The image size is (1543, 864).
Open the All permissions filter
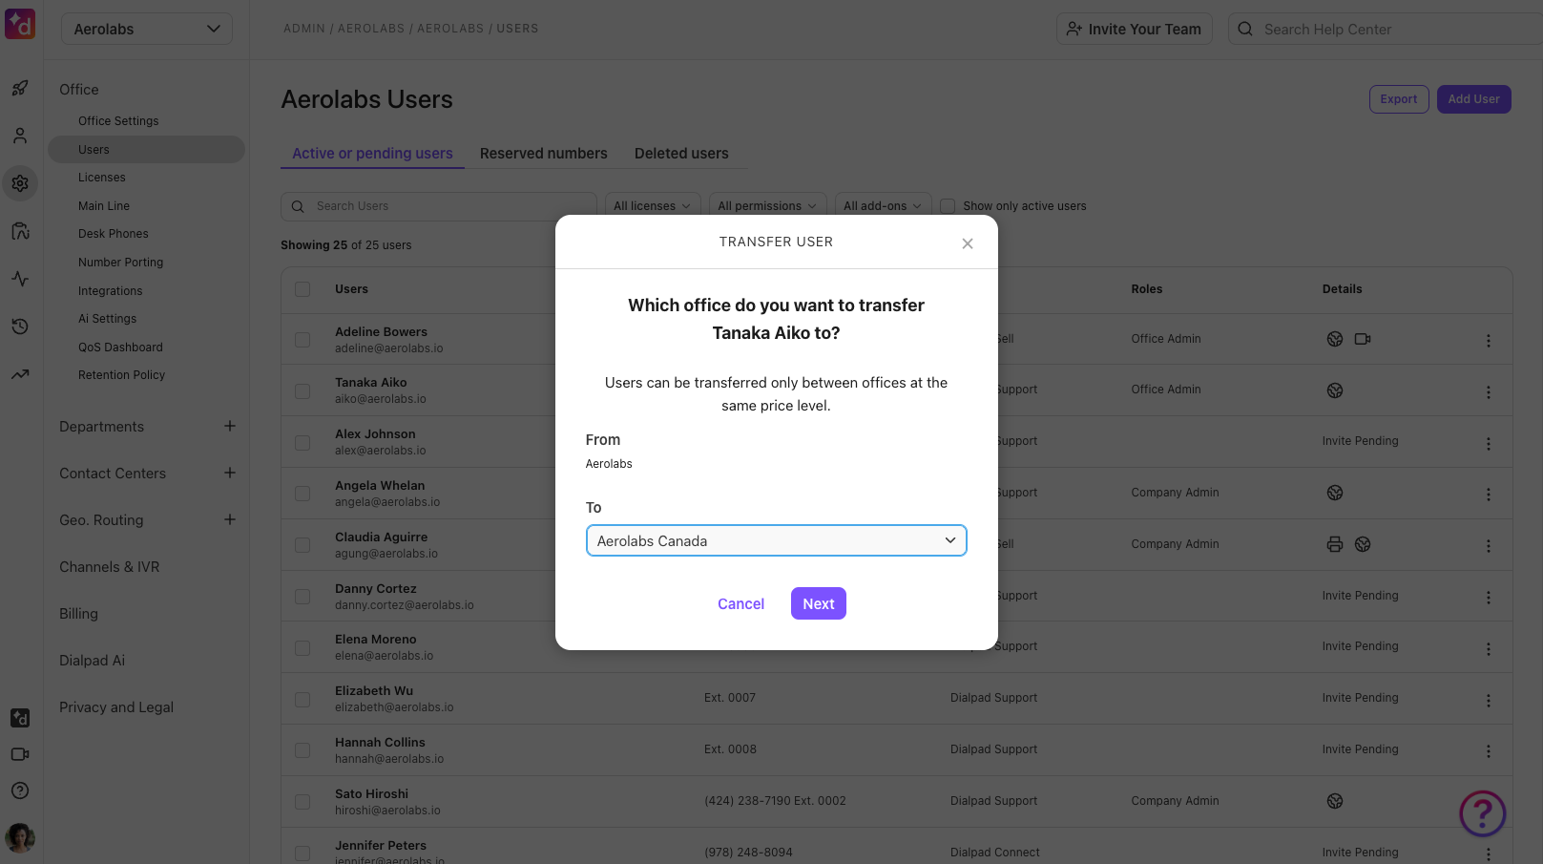pyautogui.click(x=767, y=206)
